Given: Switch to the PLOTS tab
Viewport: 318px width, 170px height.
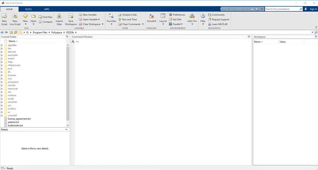Looking at the screenshot, I should tap(28, 9).
